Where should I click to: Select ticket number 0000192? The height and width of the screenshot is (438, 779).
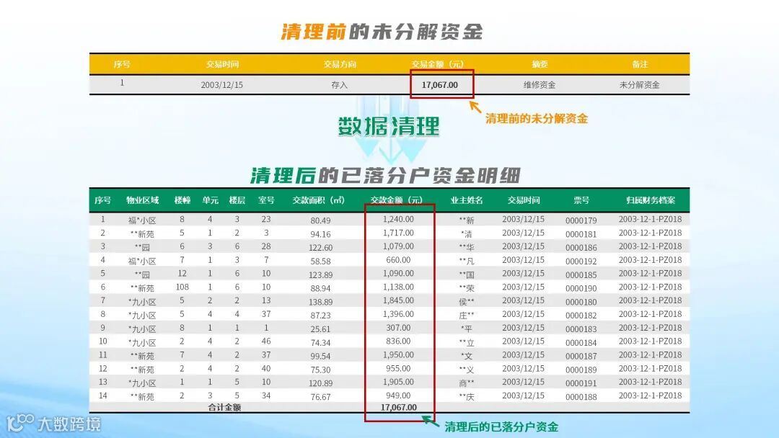pyautogui.click(x=581, y=261)
